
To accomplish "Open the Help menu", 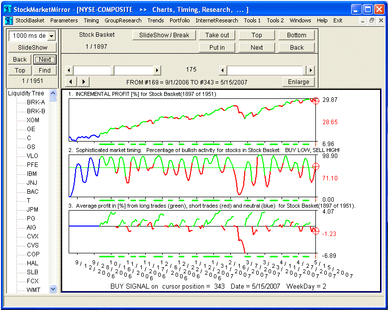I will coord(322,20).
